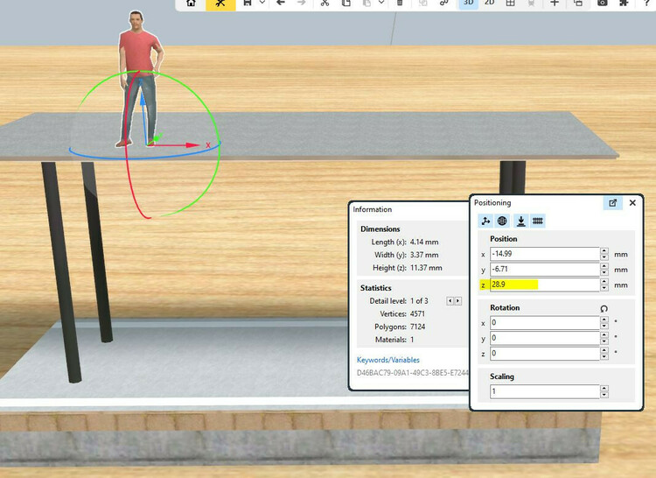Click the Position x field showing -14.99
Screen dimensions: 656x478
[545, 254]
